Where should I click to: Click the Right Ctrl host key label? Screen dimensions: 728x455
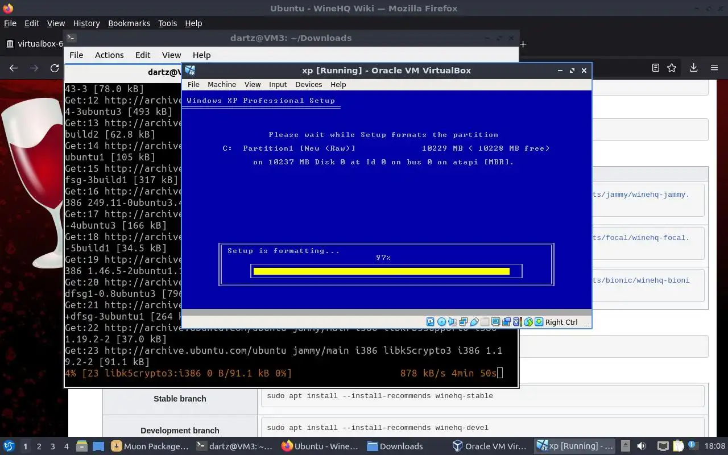click(561, 322)
